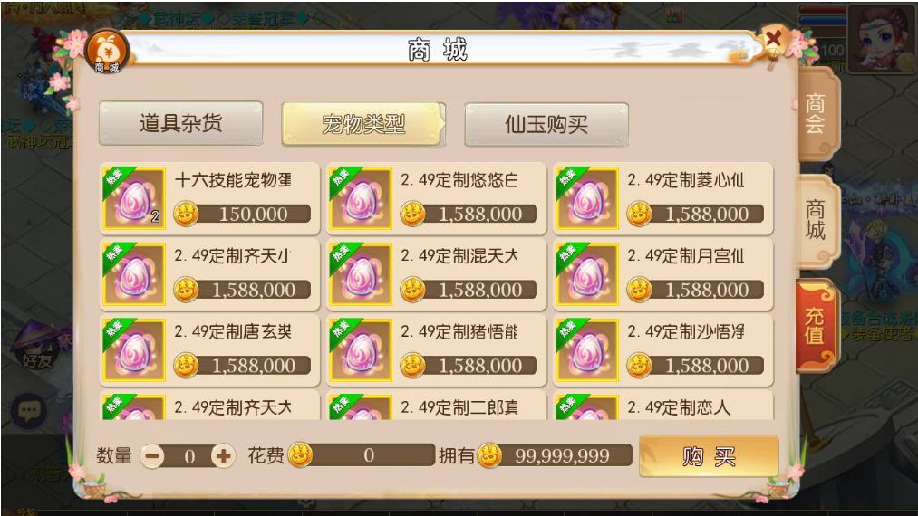Click the 数量 quantity value field
This screenshot has width=918, height=516.
[188, 456]
